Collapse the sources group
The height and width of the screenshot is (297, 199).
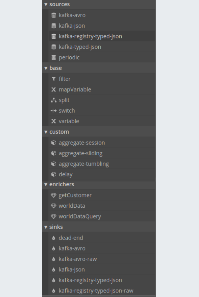pyautogui.click(x=46, y=5)
